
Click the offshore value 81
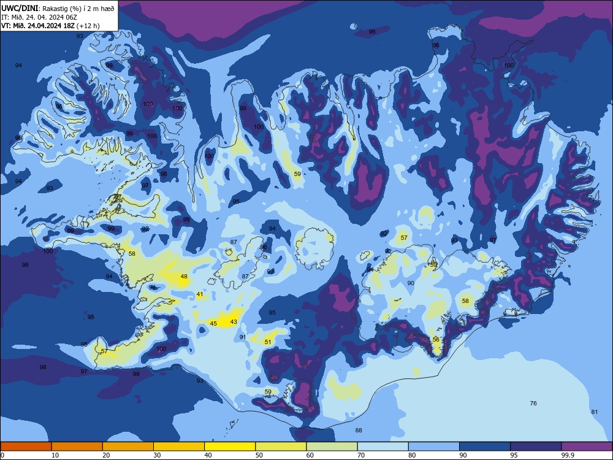[595, 412]
